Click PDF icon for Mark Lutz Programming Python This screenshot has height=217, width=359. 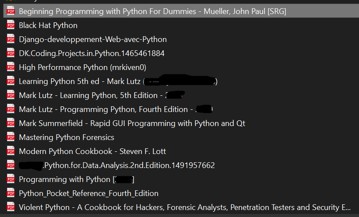[x=11, y=109]
